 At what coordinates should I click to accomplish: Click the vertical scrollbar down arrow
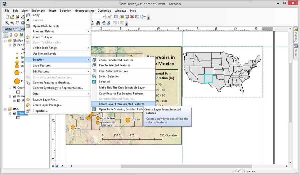[x=290, y=162]
